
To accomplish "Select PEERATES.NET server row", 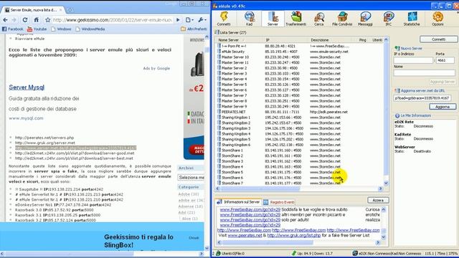I will [300, 112].
